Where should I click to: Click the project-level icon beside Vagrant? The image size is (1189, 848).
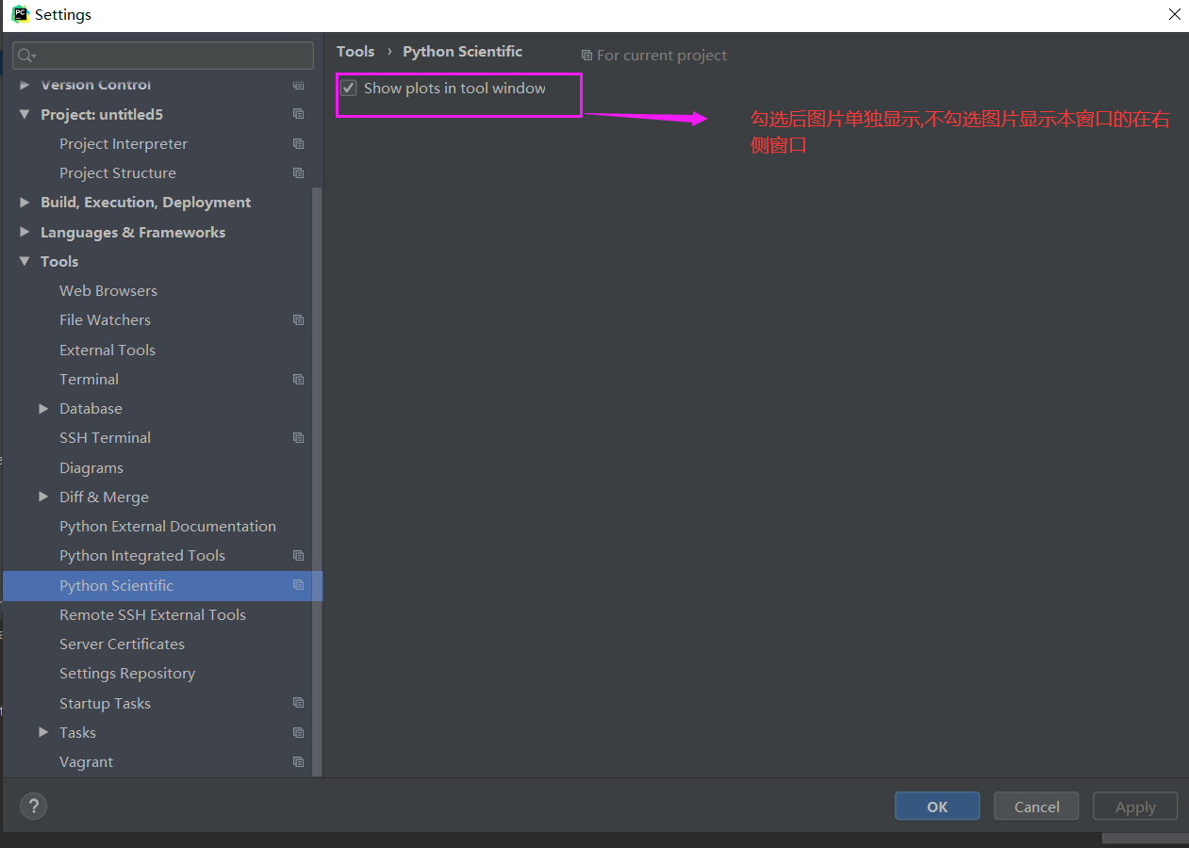pyautogui.click(x=299, y=761)
